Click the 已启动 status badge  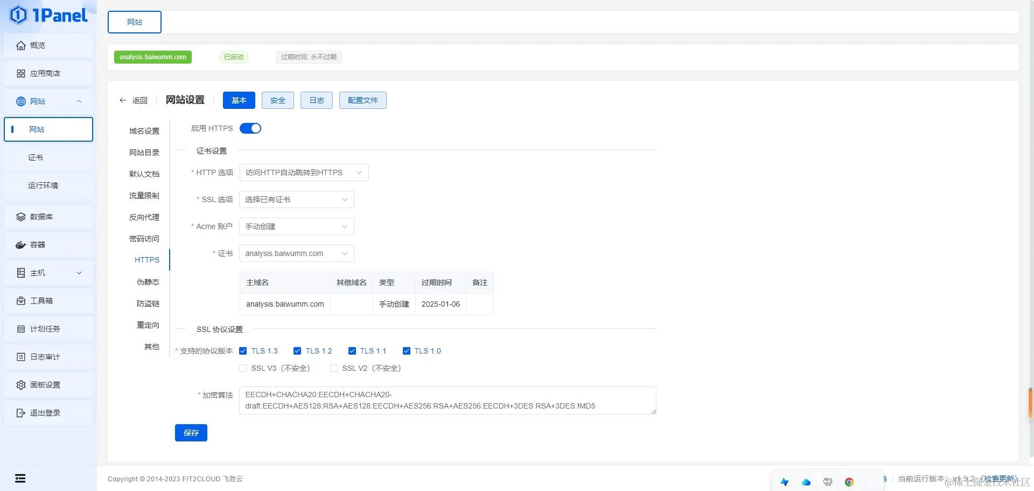coord(234,57)
